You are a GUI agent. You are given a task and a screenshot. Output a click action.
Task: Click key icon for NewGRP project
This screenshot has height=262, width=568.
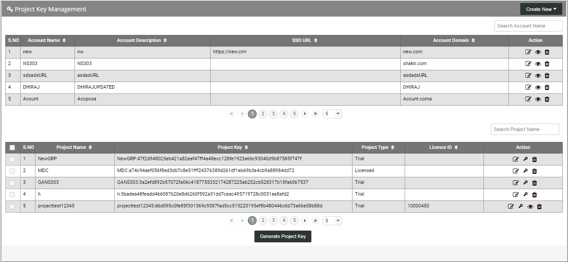click(525, 159)
